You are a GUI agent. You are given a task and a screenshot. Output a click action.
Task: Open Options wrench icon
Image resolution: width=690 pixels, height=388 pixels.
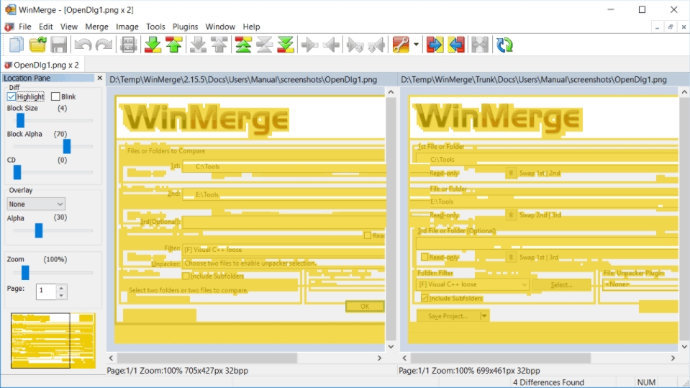pyautogui.click(x=401, y=45)
